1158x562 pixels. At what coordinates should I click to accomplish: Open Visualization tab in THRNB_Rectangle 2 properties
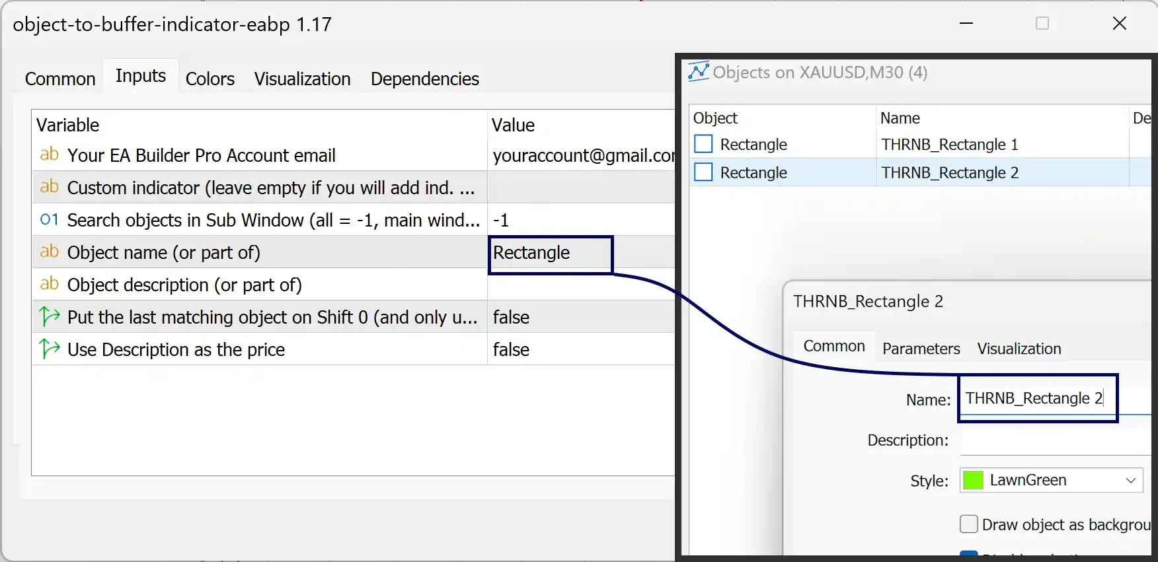[1019, 349]
